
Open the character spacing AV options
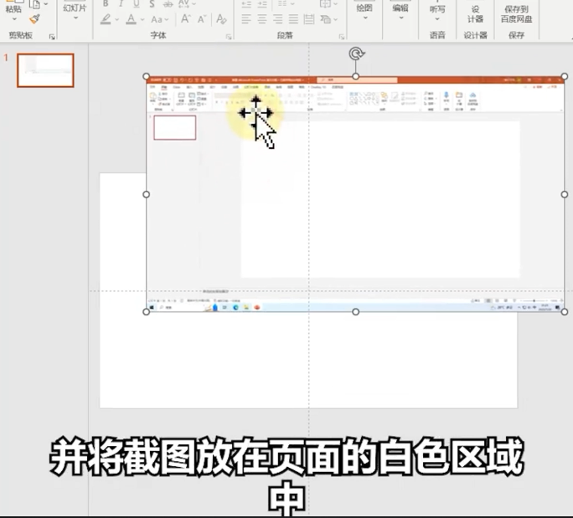tap(183, 3)
